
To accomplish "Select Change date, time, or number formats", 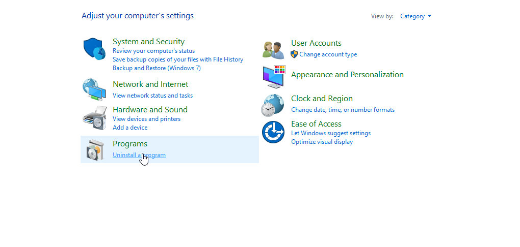I will [x=343, y=110].
